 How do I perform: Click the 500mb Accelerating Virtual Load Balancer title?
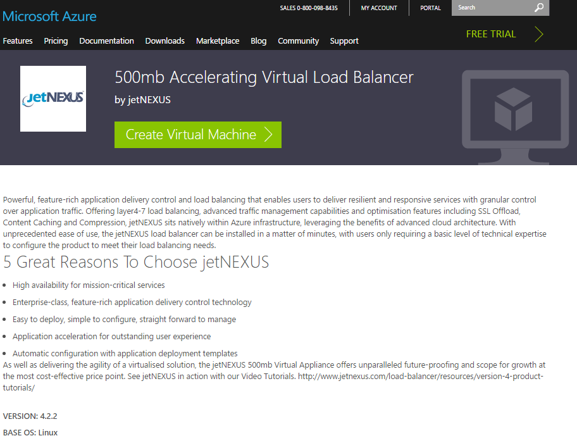[x=264, y=77]
